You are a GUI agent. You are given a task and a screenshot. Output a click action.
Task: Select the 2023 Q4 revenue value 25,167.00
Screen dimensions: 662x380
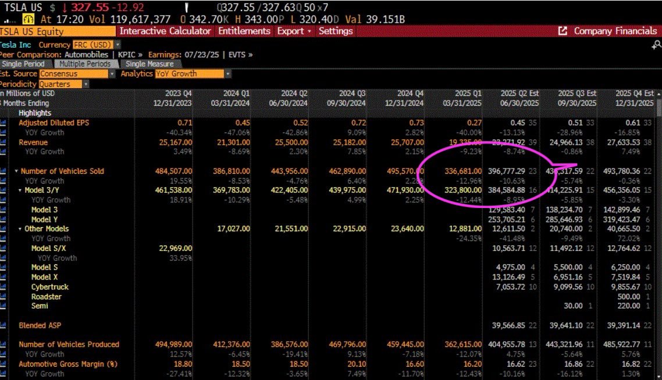(x=176, y=142)
